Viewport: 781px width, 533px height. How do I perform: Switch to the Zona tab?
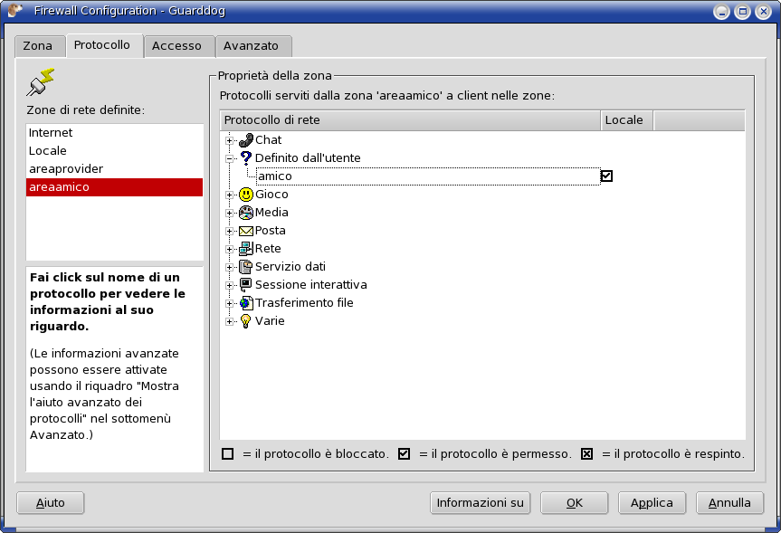point(38,46)
